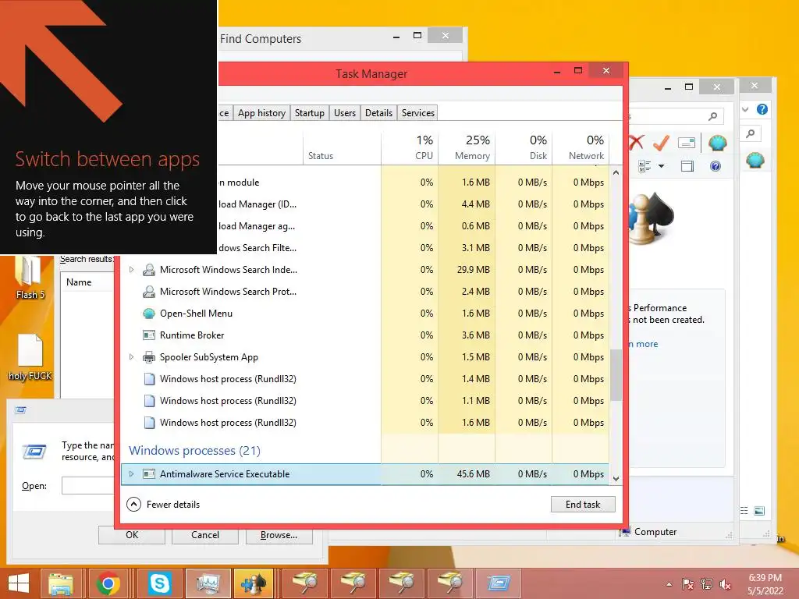This screenshot has width=799, height=599.
Task: Collapse Task Manager with the Fewer details arrow
Action: (133, 505)
